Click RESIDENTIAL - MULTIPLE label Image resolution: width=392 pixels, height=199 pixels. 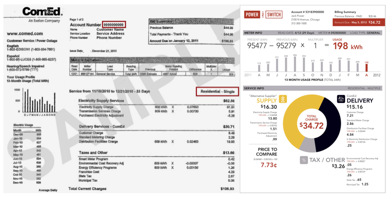(x=364, y=88)
